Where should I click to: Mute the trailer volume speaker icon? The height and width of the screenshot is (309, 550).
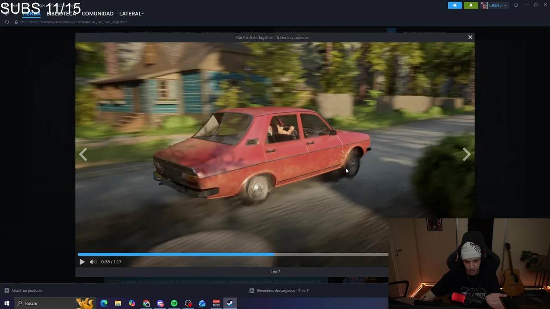pyautogui.click(x=93, y=262)
